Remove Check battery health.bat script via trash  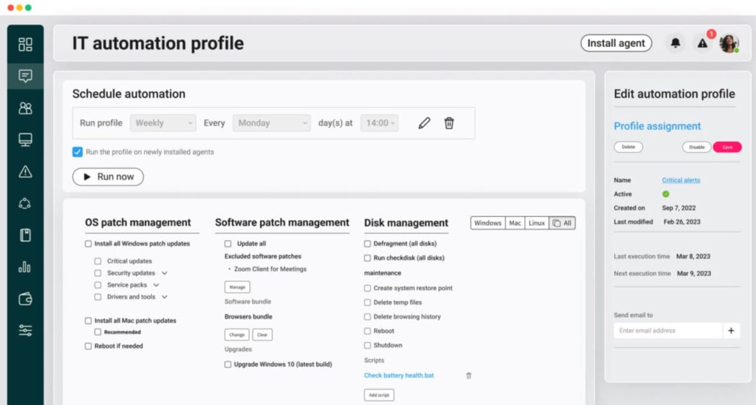[468, 375]
